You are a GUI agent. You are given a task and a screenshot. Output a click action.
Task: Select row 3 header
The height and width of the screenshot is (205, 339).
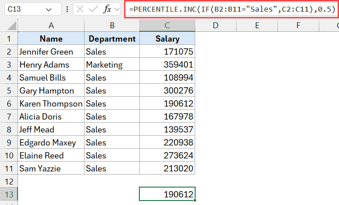tap(9, 65)
